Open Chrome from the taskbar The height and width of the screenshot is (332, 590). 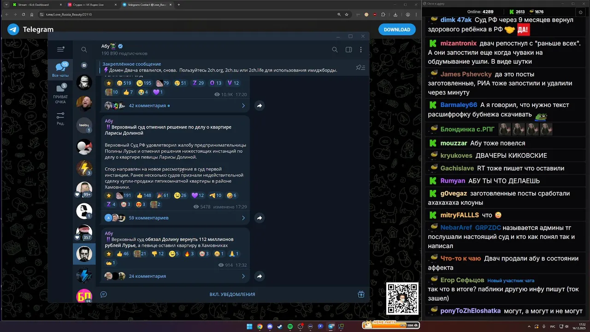[x=260, y=326]
